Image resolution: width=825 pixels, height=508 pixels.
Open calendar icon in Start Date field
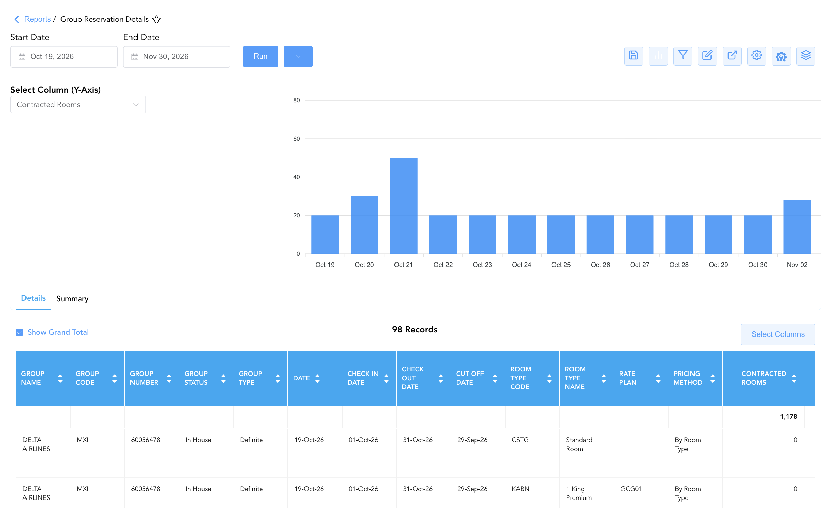click(x=22, y=57)
